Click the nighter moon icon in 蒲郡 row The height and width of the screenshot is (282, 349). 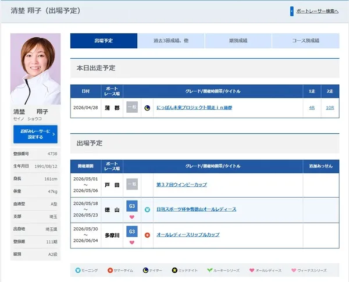pyautogui.click(x=147, y=108)
